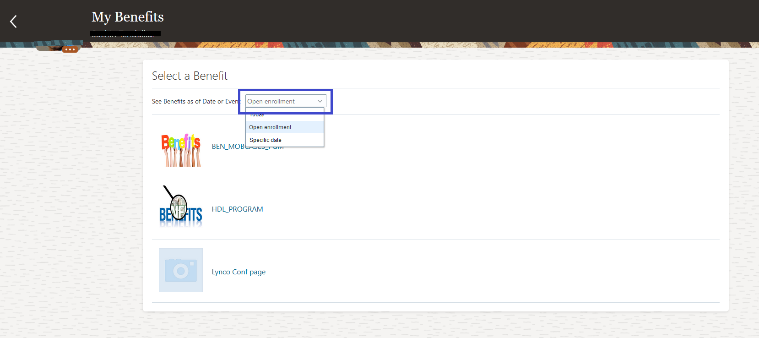Expand the Open enrollment dropdown arrow
The width and height of the screenshot is (759, 338).
coord(320,101)
